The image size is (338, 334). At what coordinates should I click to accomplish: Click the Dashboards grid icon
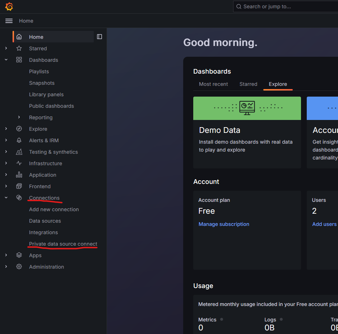[x=19, y=60]
